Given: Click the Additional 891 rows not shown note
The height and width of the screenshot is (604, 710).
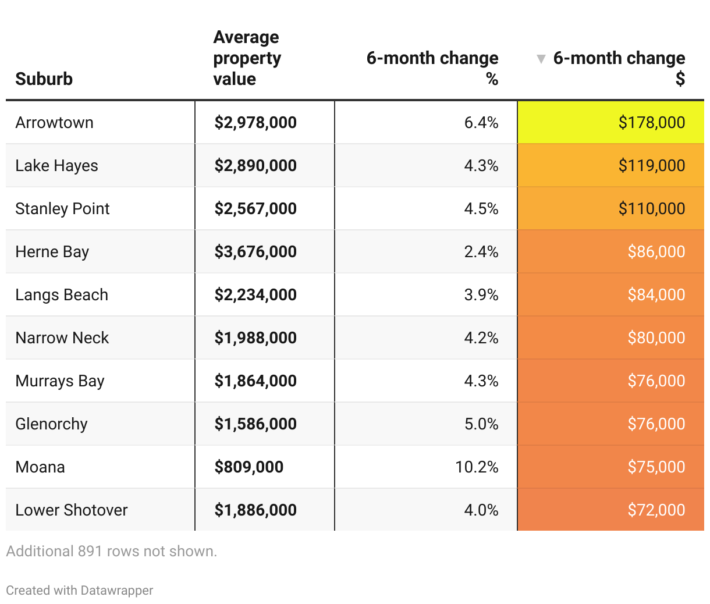Looking at the screenshot, I should point(111,551).
